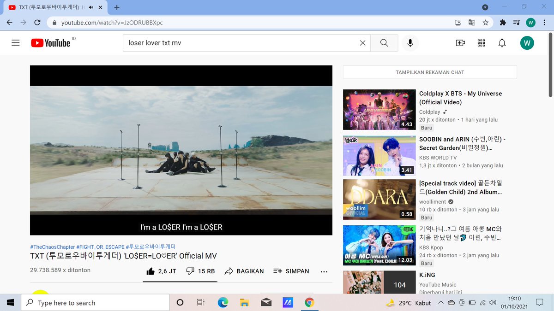554x311 pixels.
Task: Like the video with thumbs up
Action: coord(161,271)
